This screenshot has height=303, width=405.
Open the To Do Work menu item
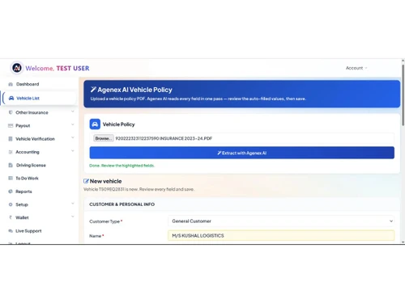pyautogui.click(x=27, y=179)
